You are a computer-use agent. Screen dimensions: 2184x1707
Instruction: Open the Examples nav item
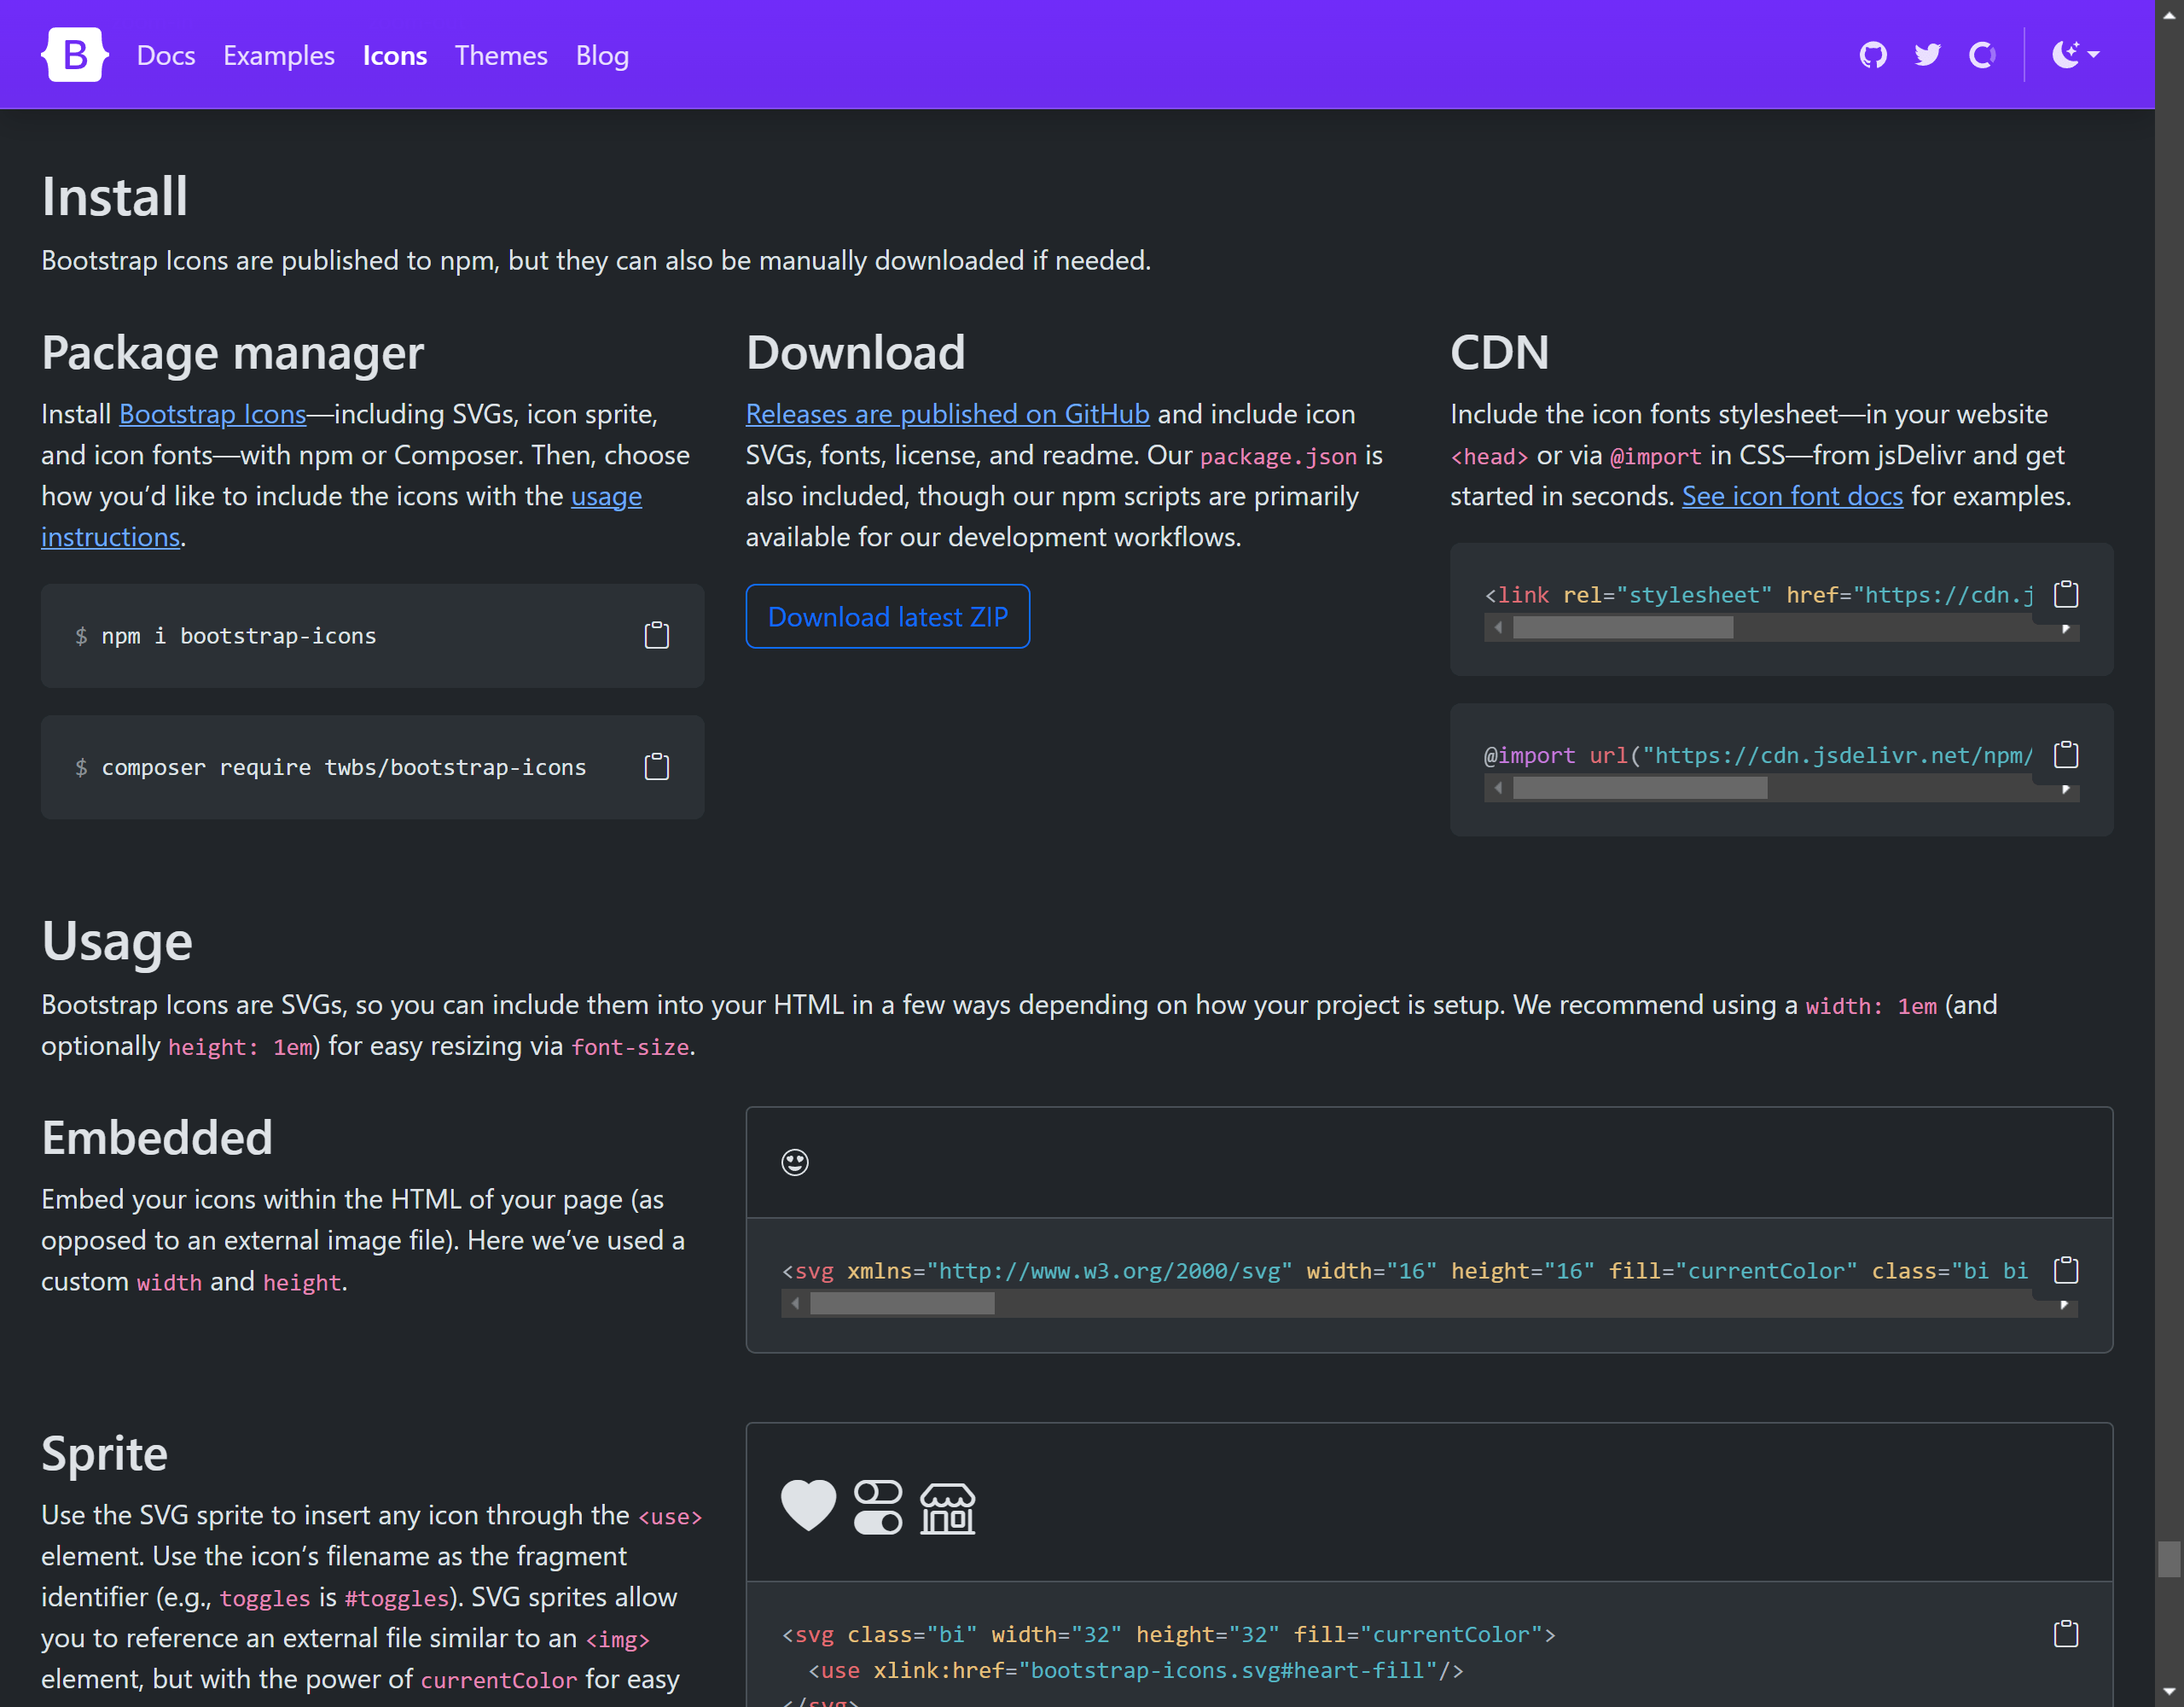279,55
